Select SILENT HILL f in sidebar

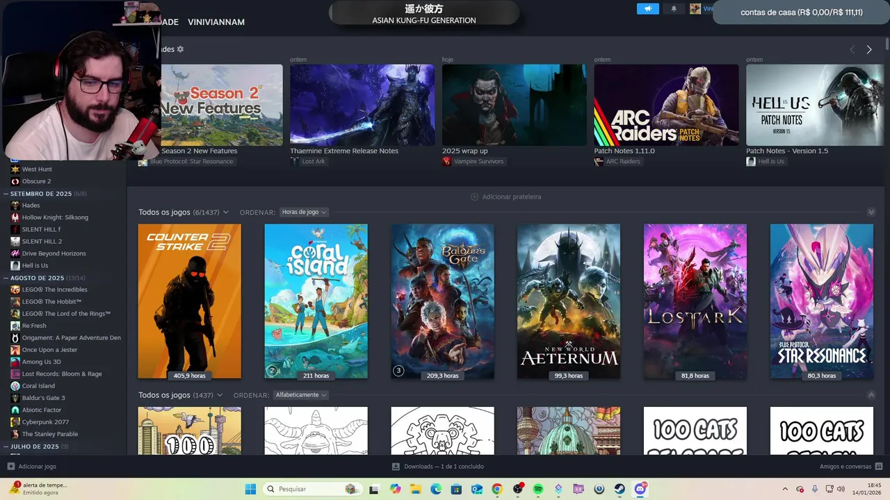[x=35, y=229]
